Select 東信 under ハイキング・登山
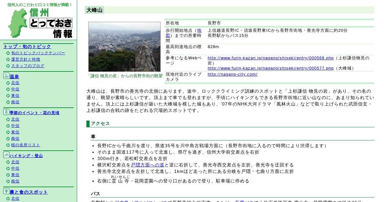Viewport: 384px width, 202px height. [15, 175]
